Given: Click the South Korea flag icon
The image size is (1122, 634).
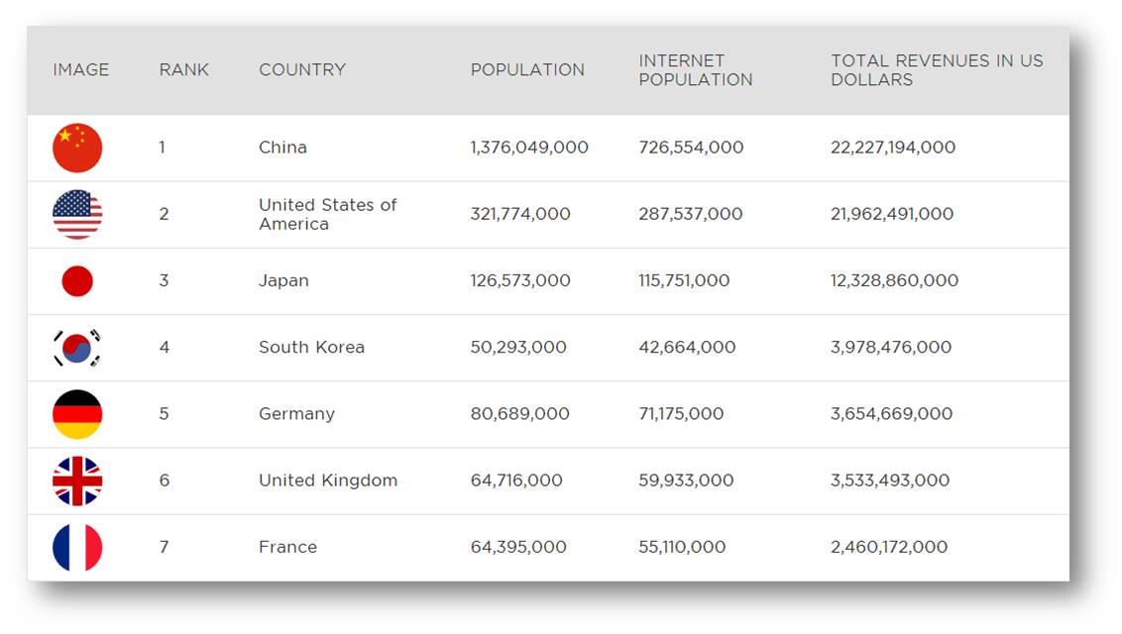Looking at the screenshot, I should point(77,348).
